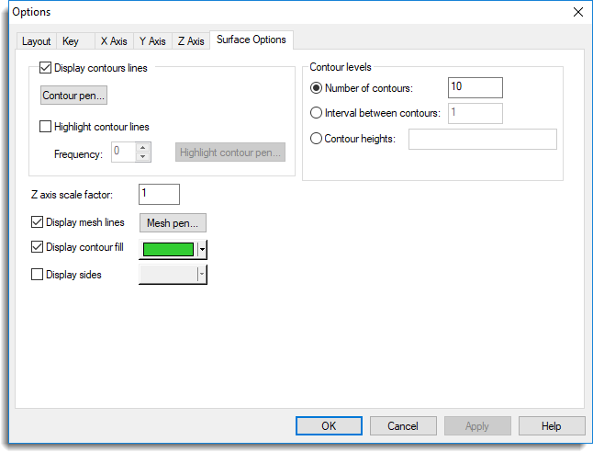Click the Contour pen button
The width and height of the screenshot is (593, 452).
pos(73,96)
